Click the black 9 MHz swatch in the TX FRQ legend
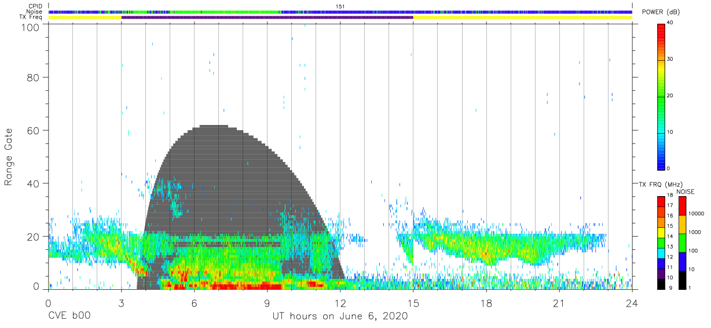This screenshot has height=328, width=711. 661,283
